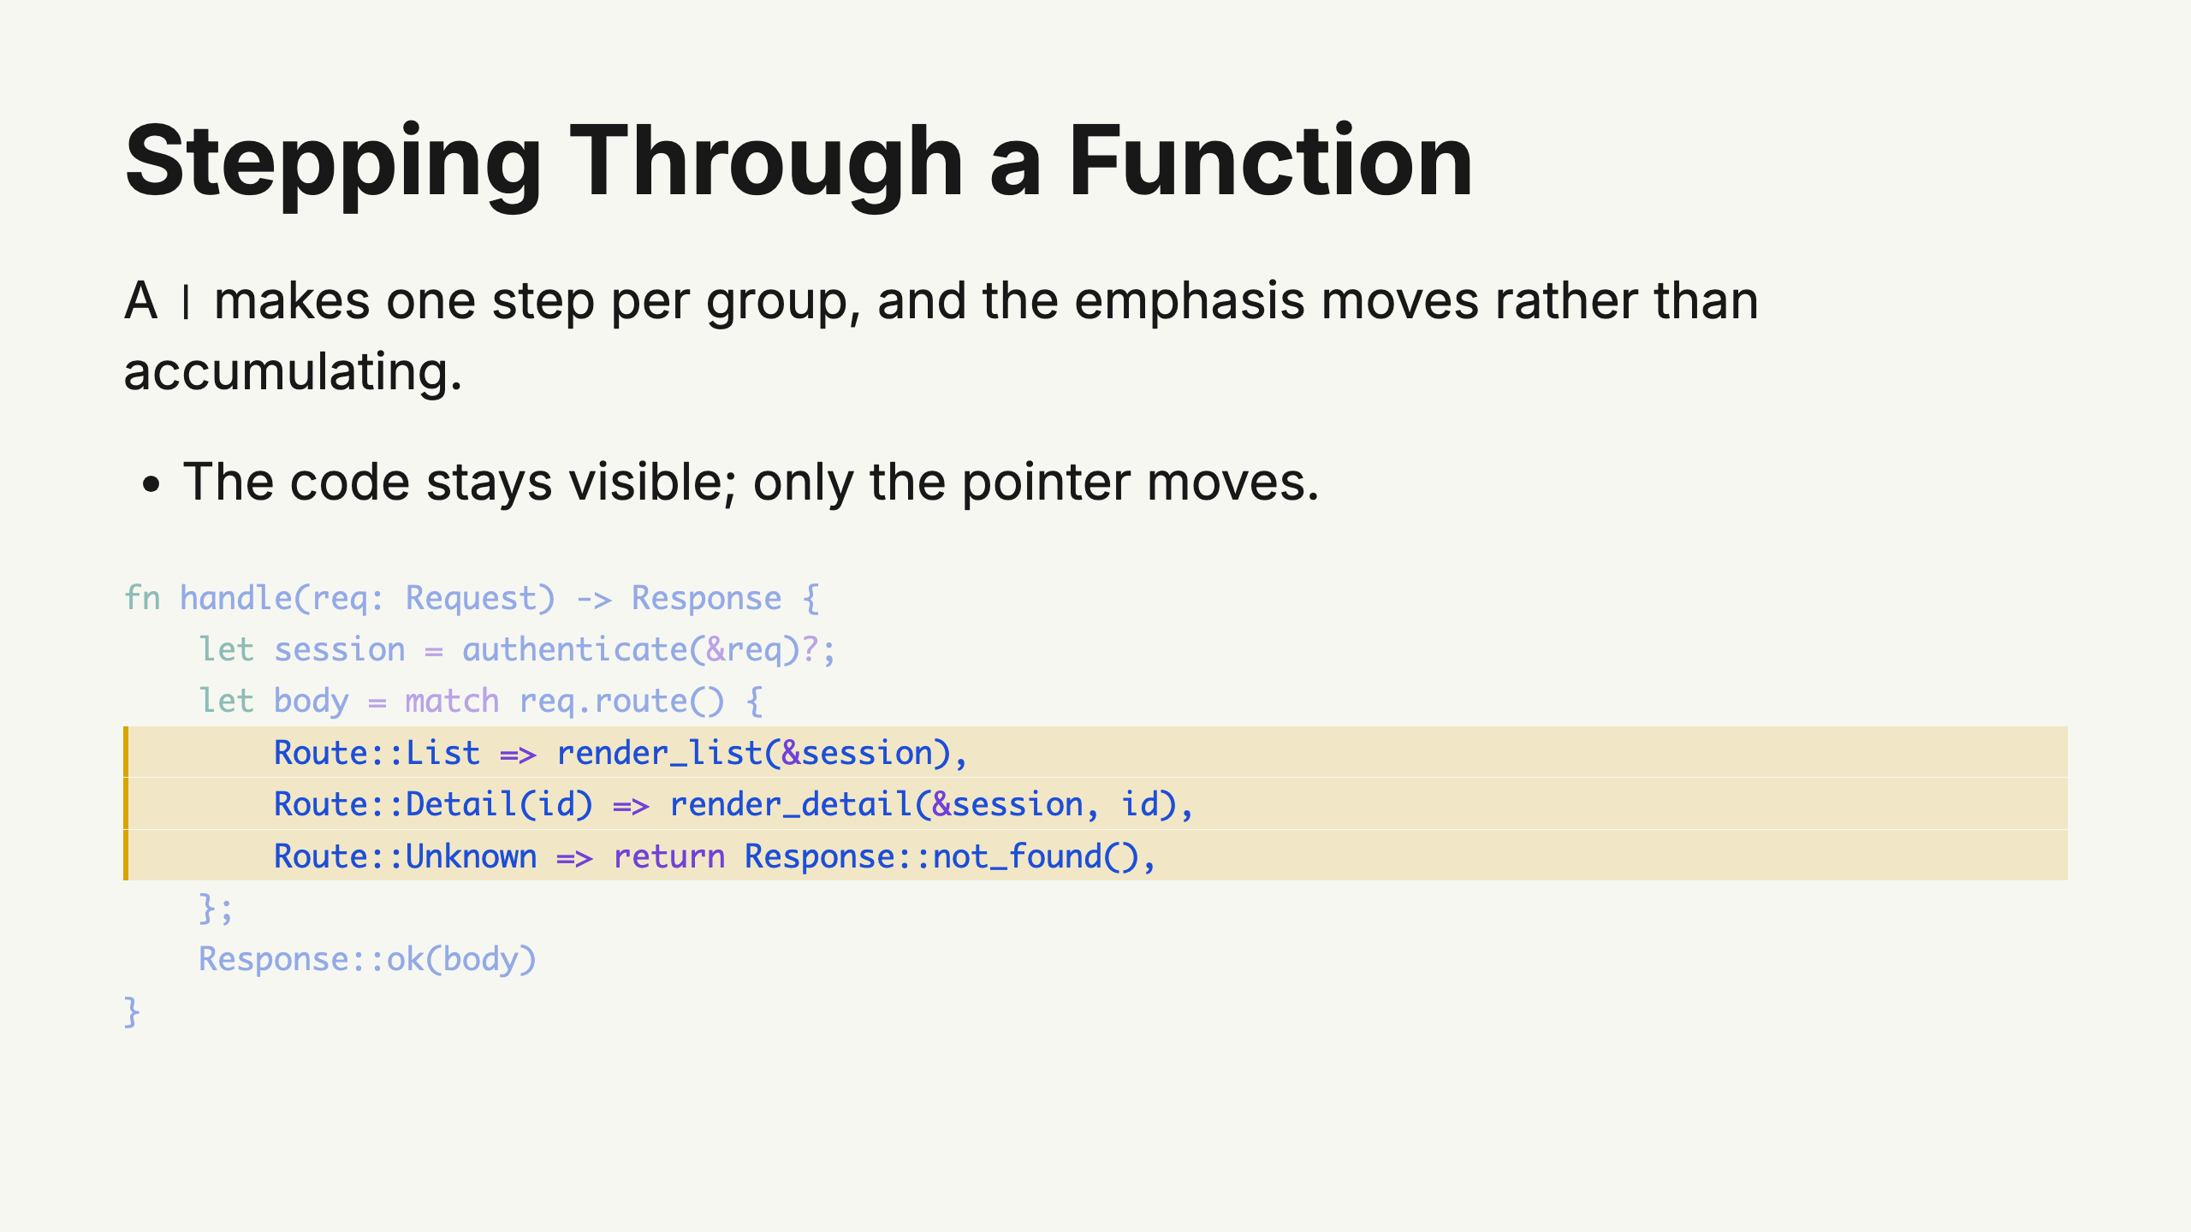Click the "Stepping Through a Function" title
The image size is (2191, 1232).
pyautogui.click(x=799, y=163)
